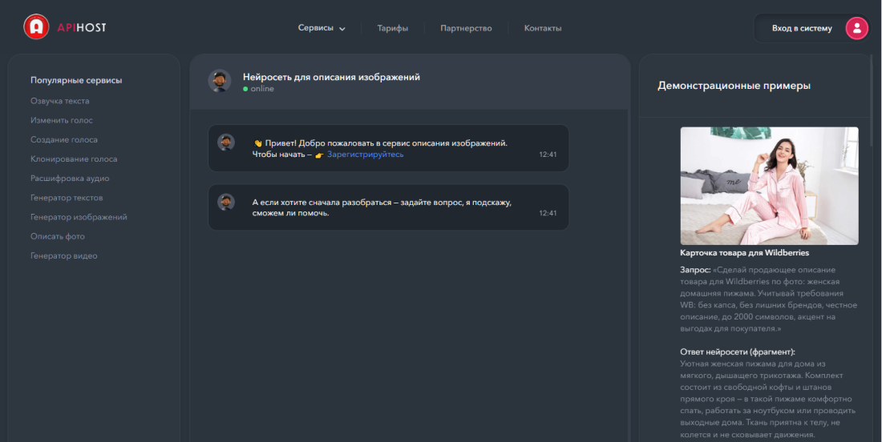Choose Клонирование голоса in the sidebar
The image size is (882, 442).
74,159
